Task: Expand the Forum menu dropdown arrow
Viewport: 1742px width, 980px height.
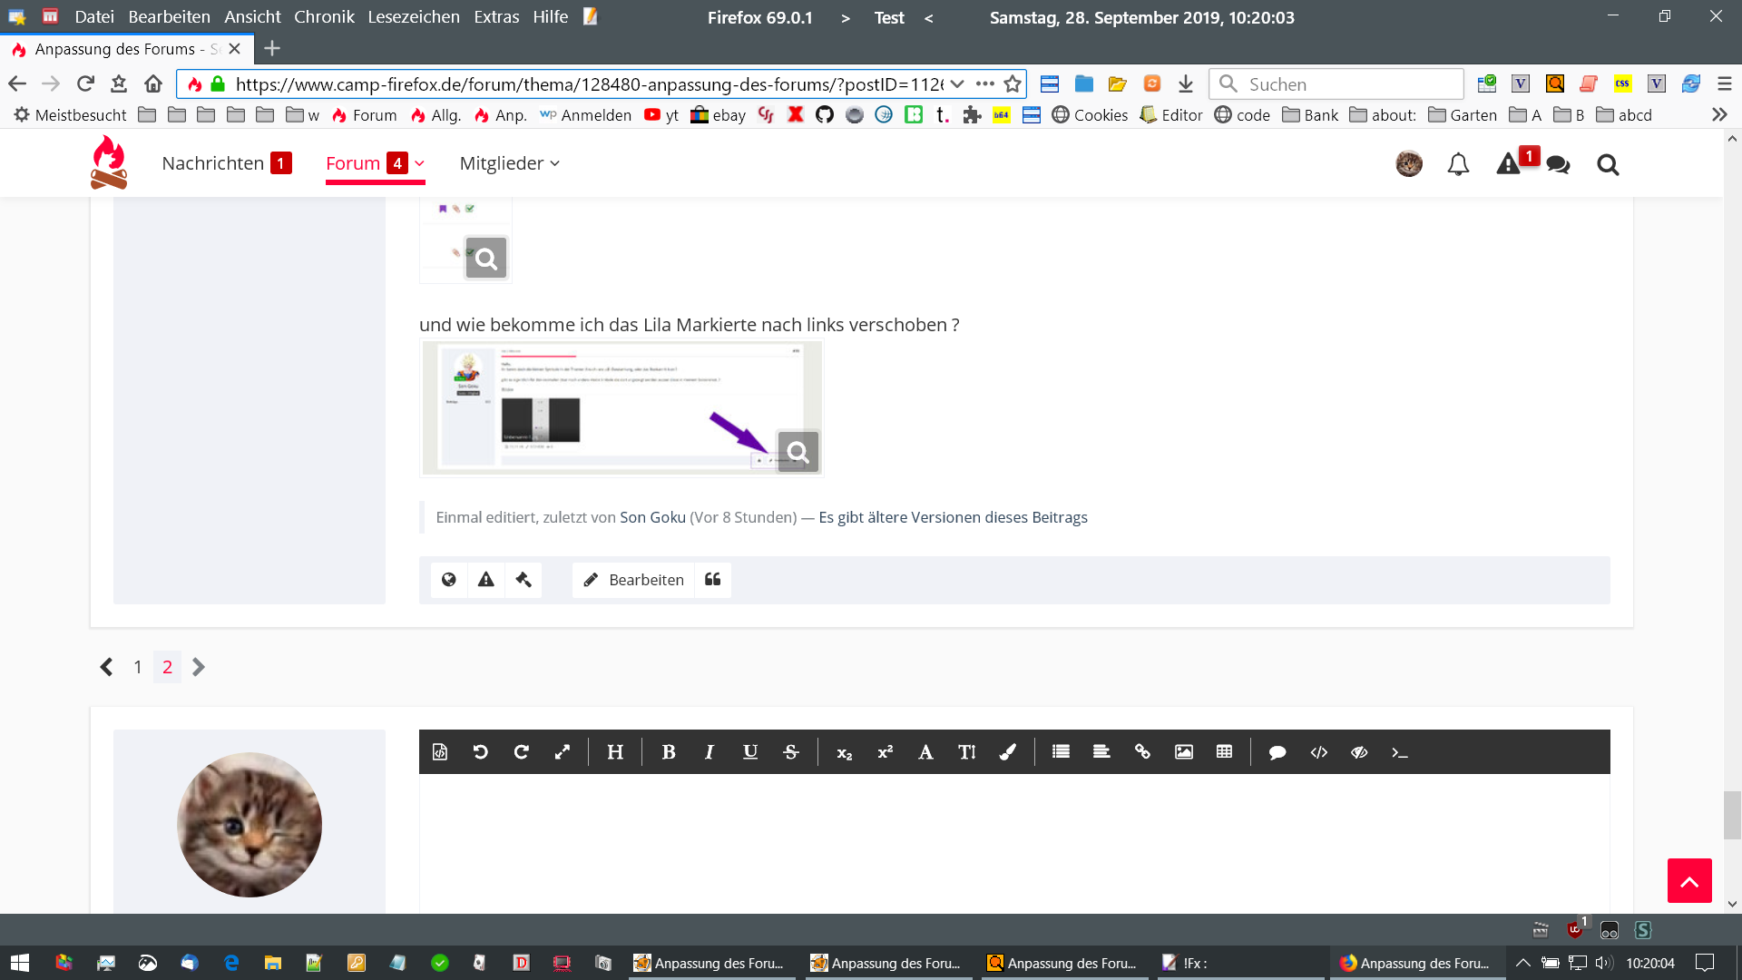Action: 420,163
